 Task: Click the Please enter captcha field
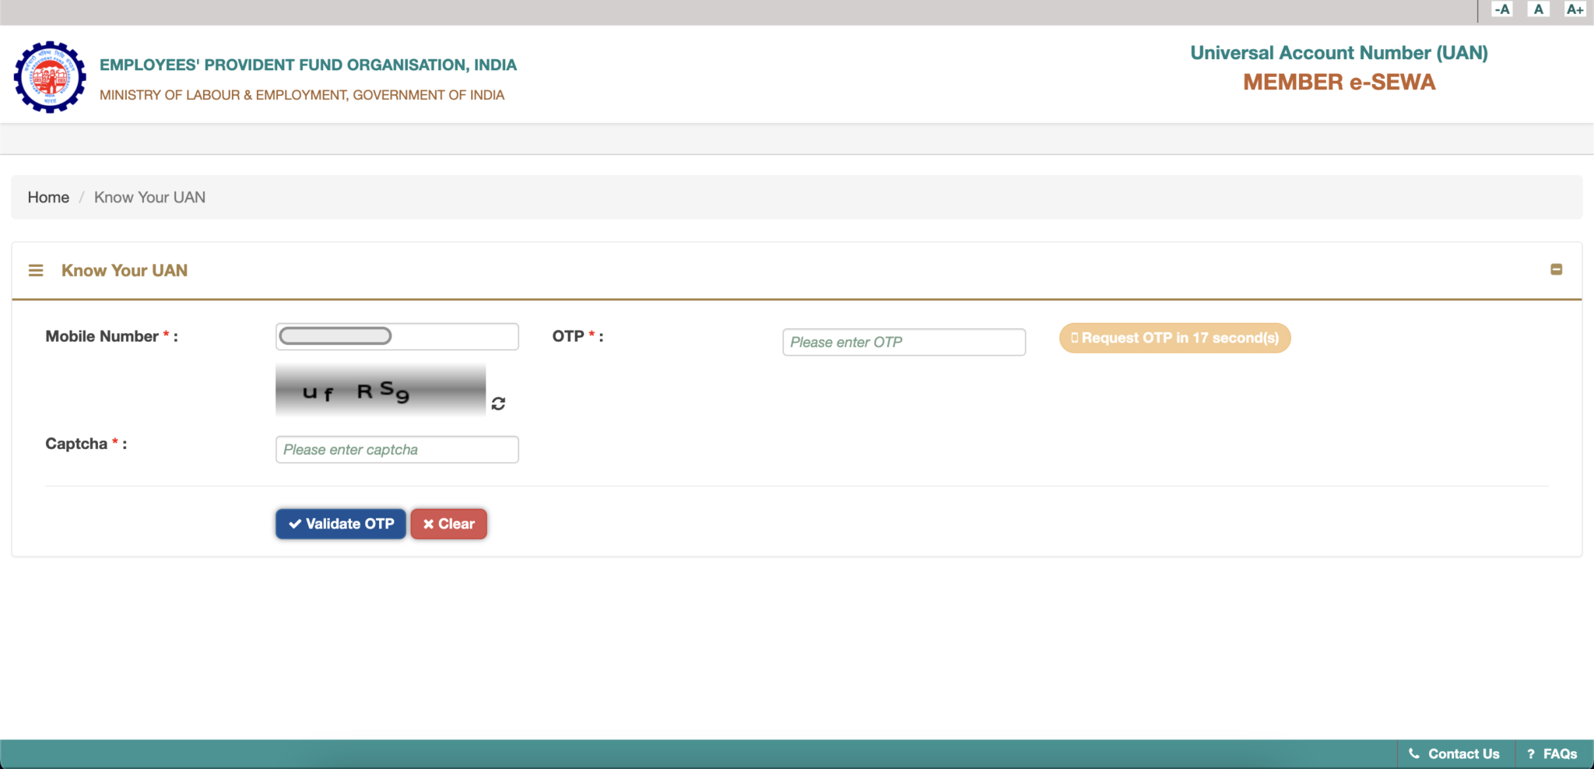click(x=396, y=449)
